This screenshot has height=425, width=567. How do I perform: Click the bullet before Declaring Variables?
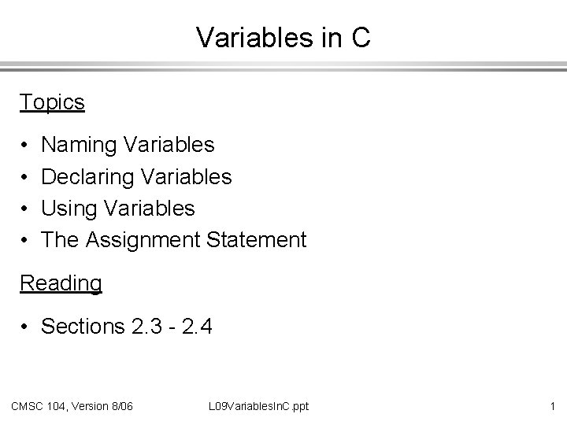[x=24, y=177]
